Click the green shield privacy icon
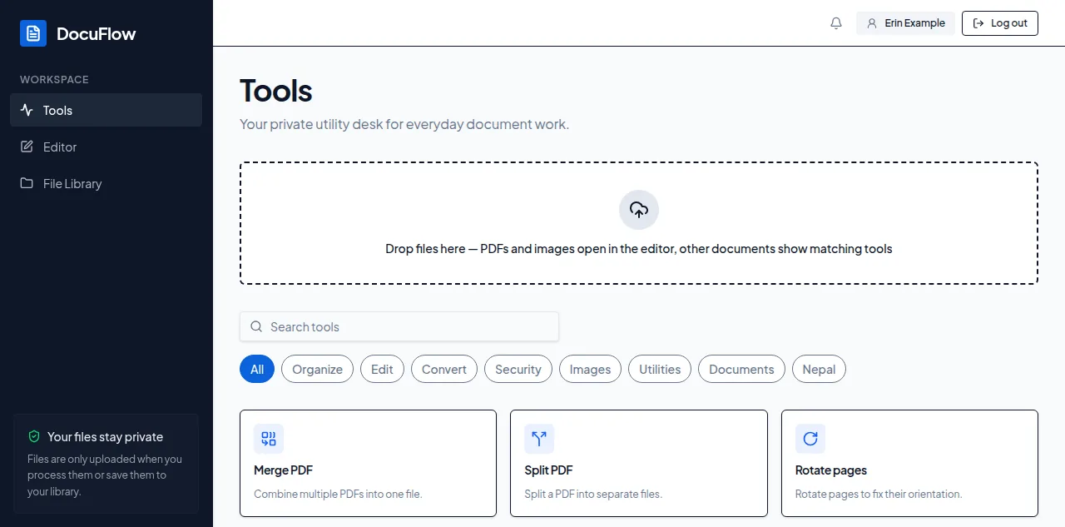 click(34, 436)
